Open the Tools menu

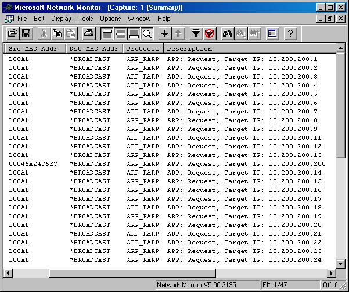[85, 19]
